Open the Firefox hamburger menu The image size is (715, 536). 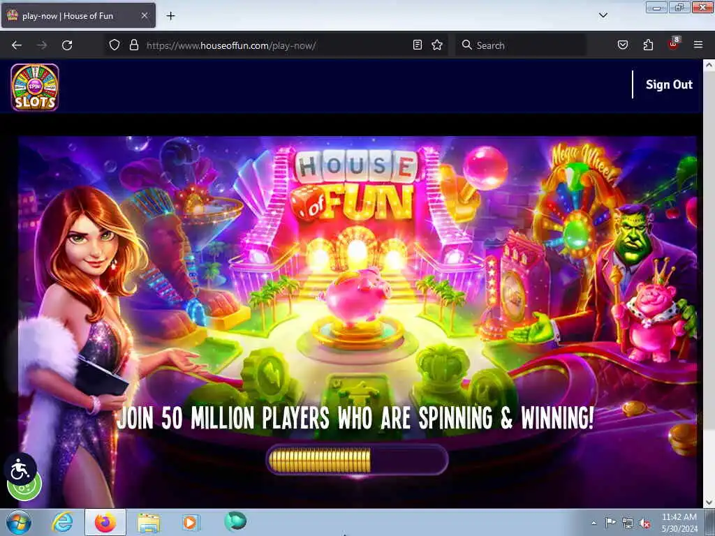698,45
